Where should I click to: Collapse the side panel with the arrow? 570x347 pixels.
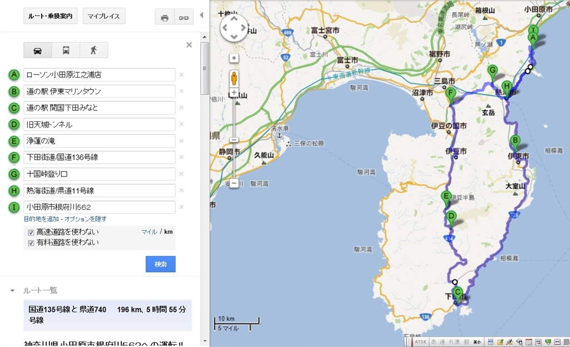coord(202,15)
